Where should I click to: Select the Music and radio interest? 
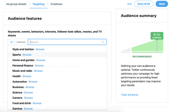(x=22, y=71)
